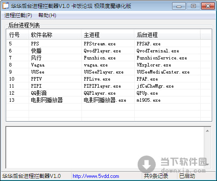This screenshot has height=181, width=217.
Task: Click QPUp.exe background process cell
Action: 147,93
